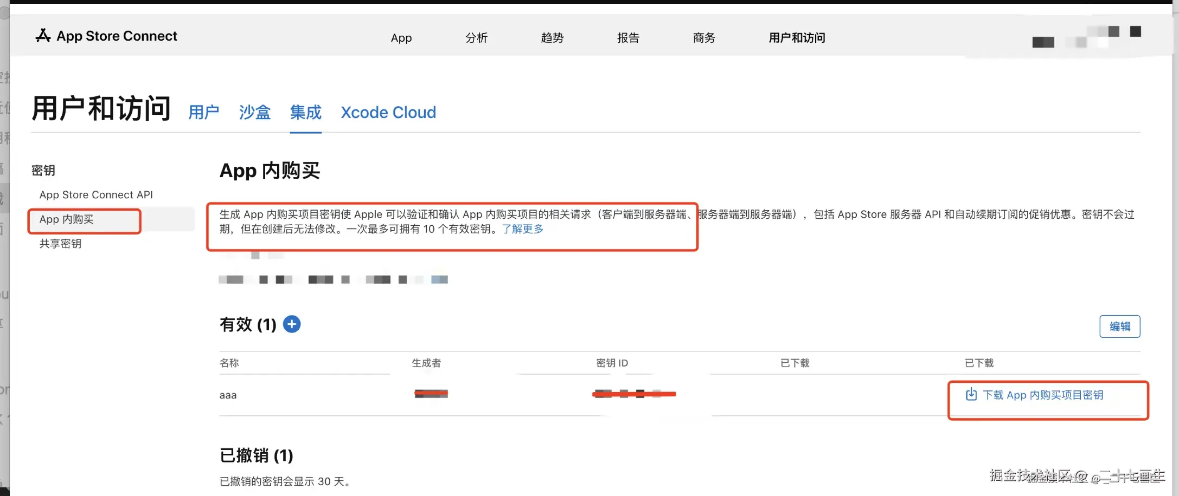Click the 有效 (1) section heading
The image size is (1179, 496).
[x=248, y=324]
